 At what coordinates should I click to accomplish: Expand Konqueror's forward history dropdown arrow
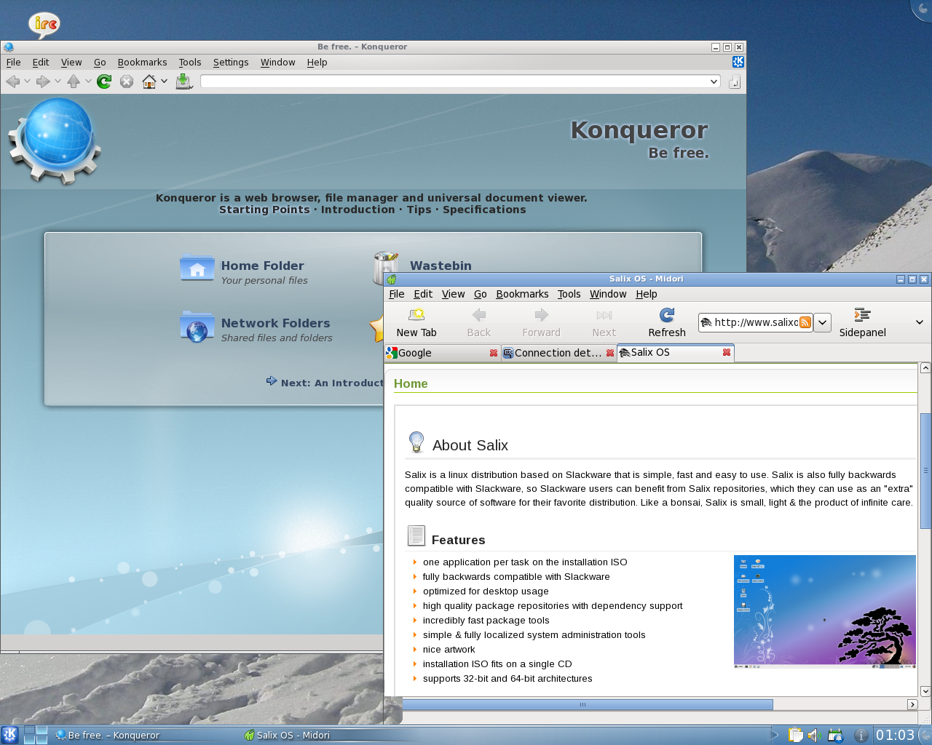(58, 81)
